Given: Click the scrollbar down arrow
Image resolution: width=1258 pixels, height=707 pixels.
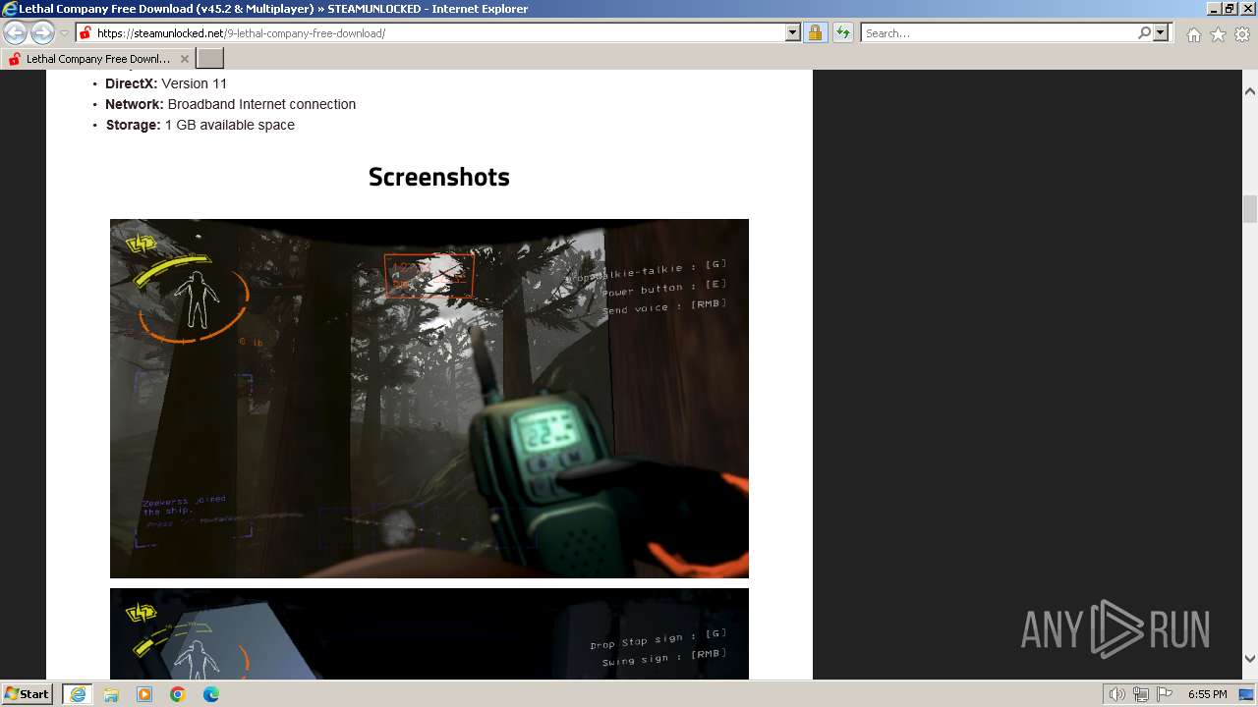Looking at the screenshot, I should coord(1250,659).
